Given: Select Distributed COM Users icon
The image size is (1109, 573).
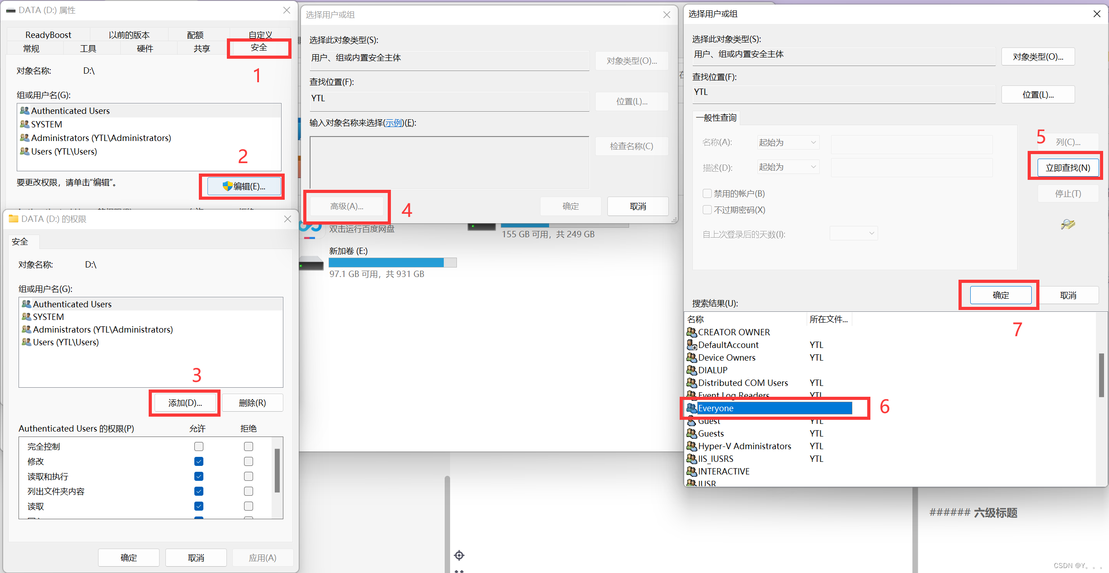Looking at the screenshot, I should pos(691,383).
